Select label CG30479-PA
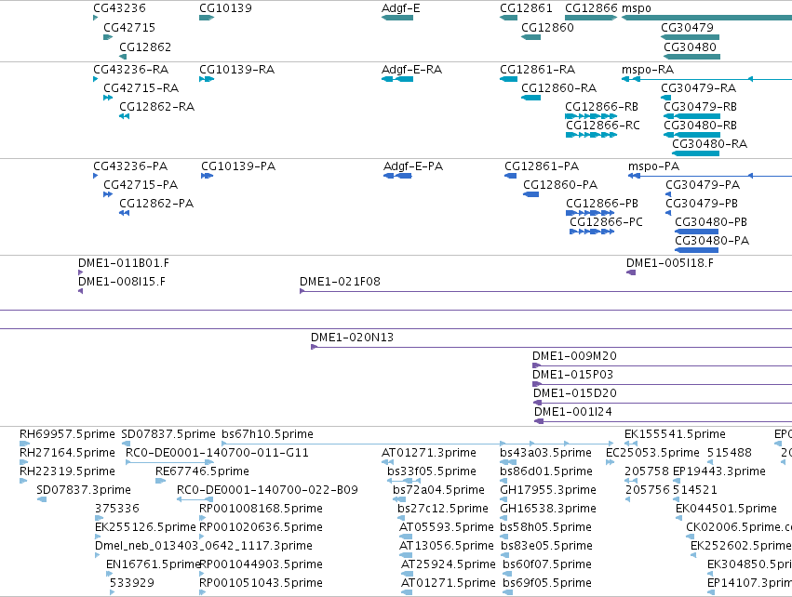This screenshot has width=792, height=597. (x=703, y=185)
